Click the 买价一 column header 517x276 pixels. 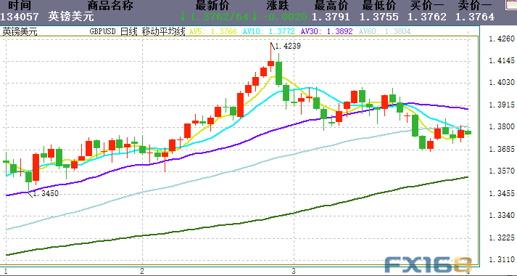coord(427,5)
